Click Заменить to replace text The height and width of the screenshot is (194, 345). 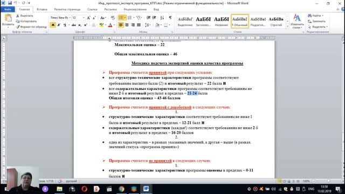pos(316,22)
